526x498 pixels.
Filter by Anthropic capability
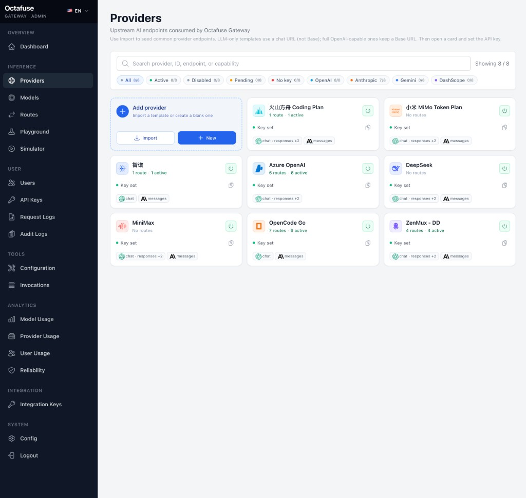coord(368,81)
